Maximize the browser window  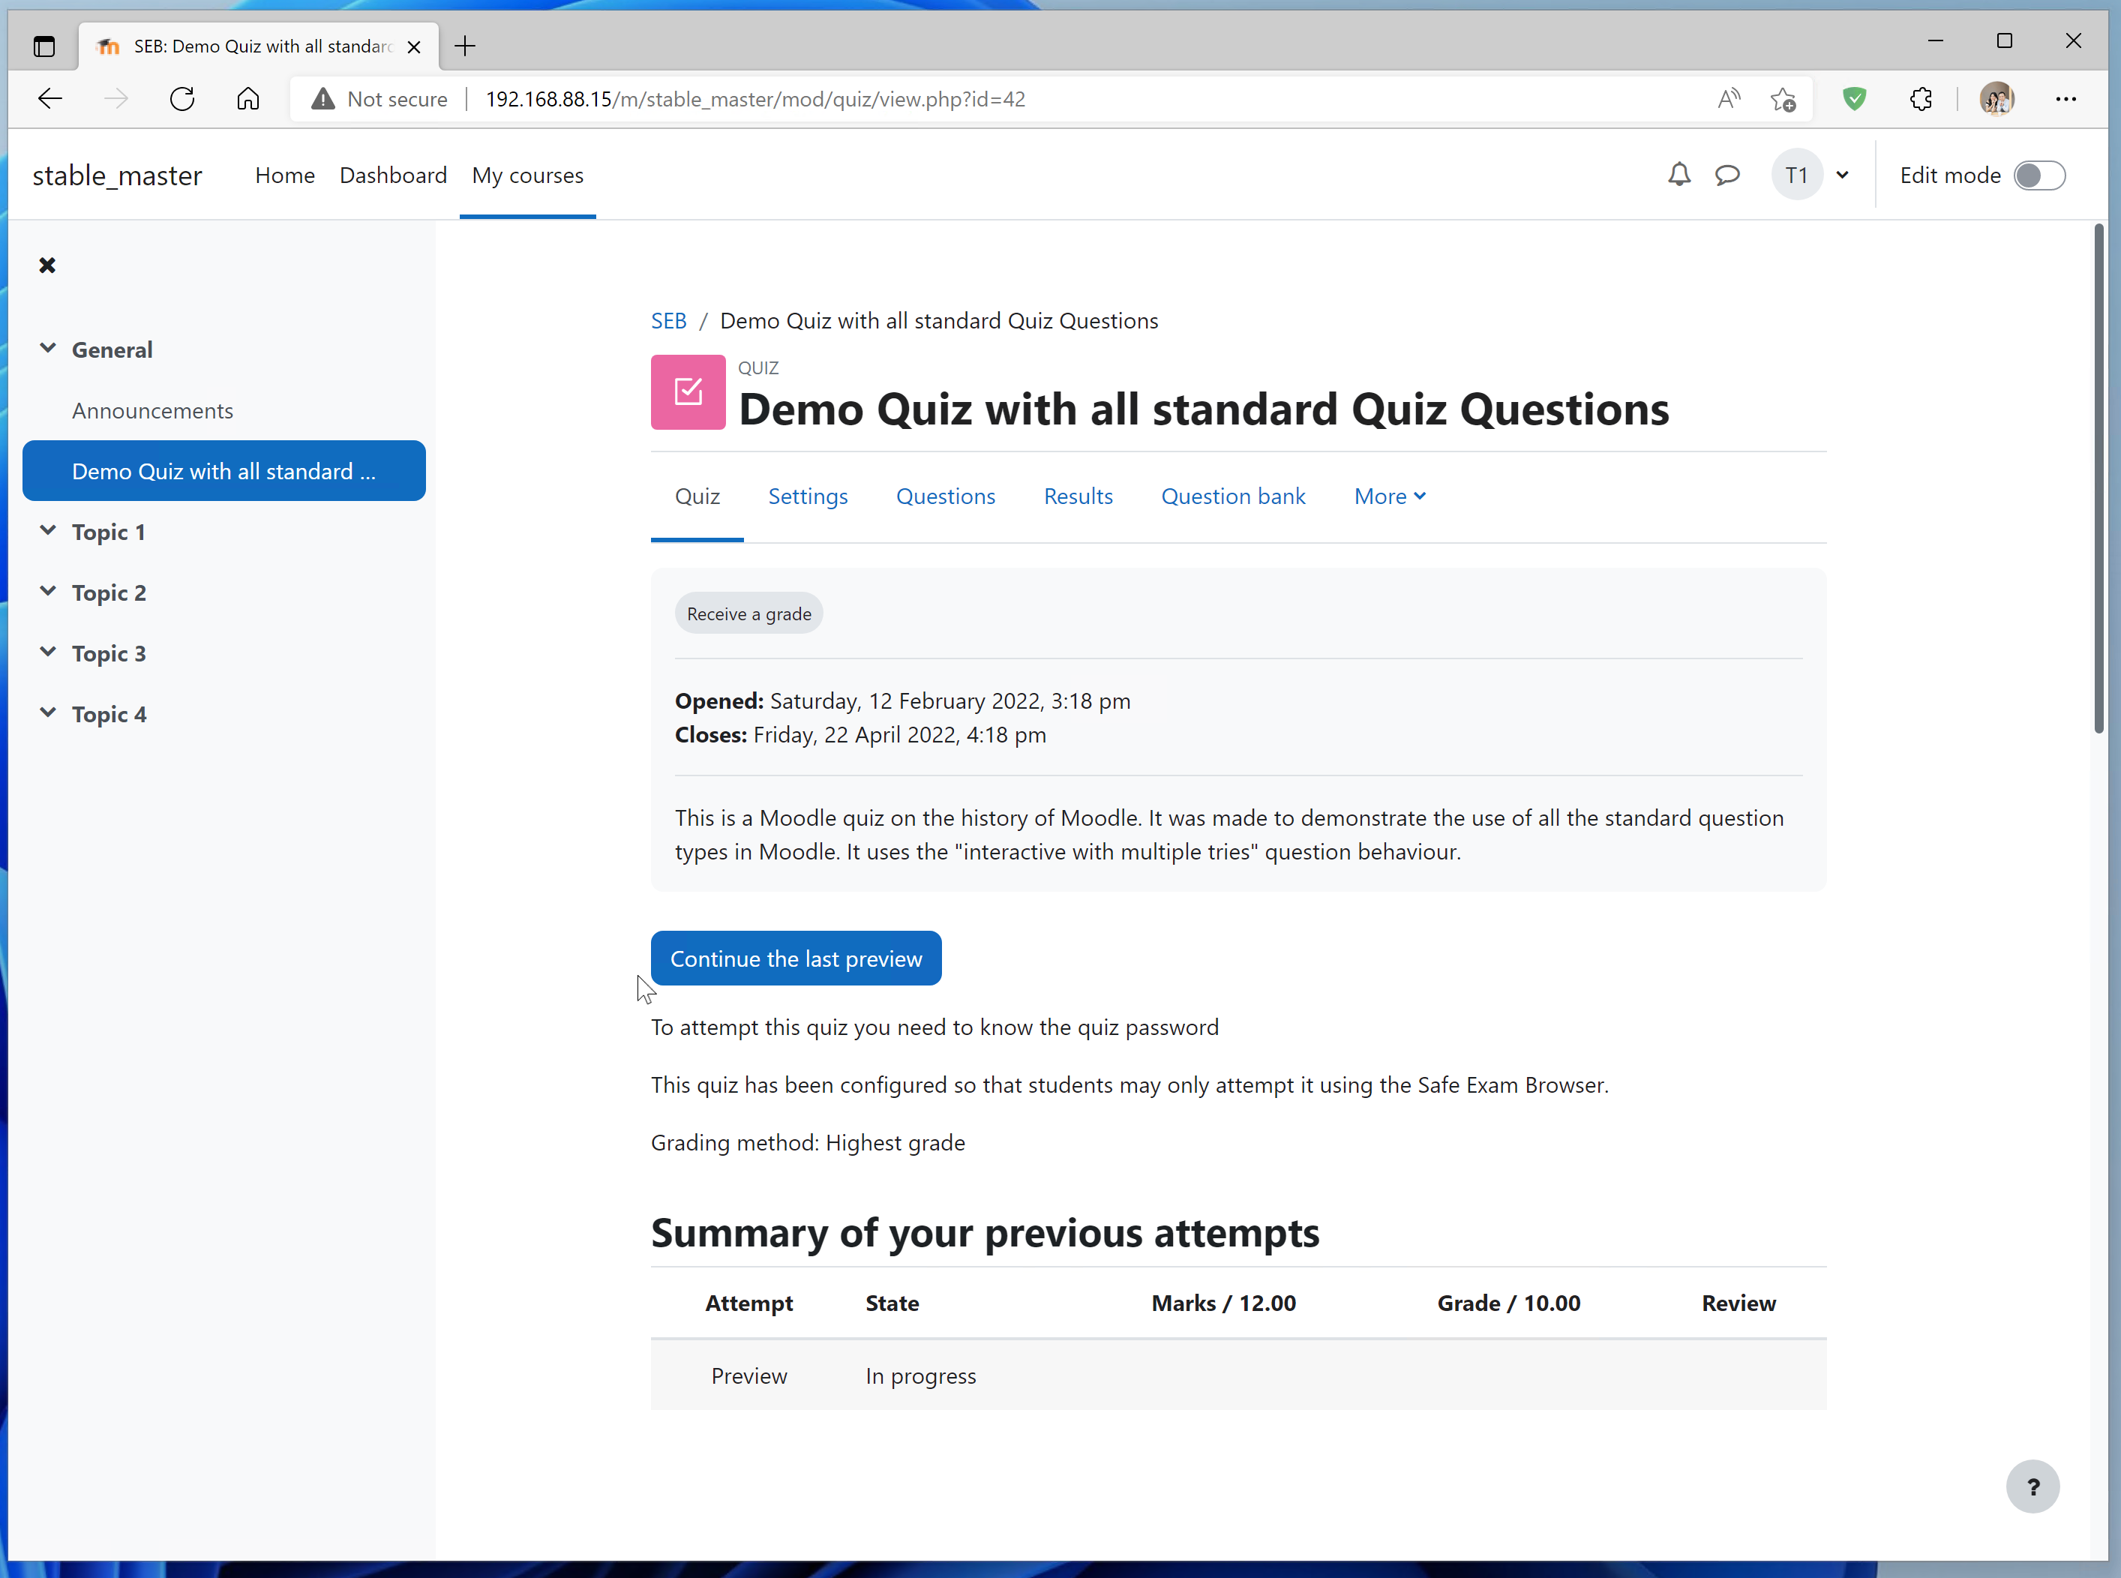2005,41
